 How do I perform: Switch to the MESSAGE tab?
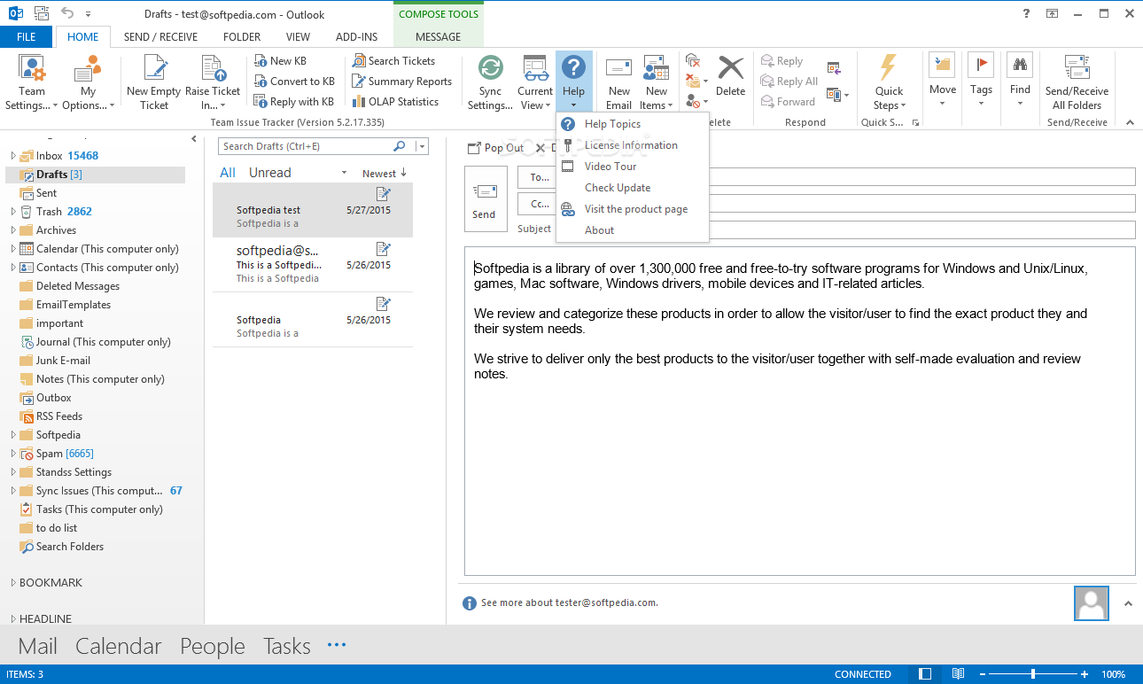(439, 37)
